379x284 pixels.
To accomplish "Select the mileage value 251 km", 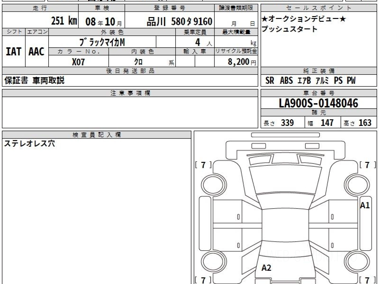I will point(64,21).
